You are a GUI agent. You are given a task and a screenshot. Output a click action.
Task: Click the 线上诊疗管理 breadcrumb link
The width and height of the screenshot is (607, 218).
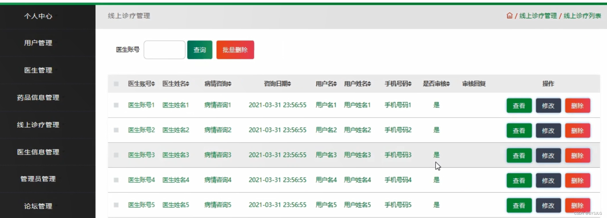538,16
